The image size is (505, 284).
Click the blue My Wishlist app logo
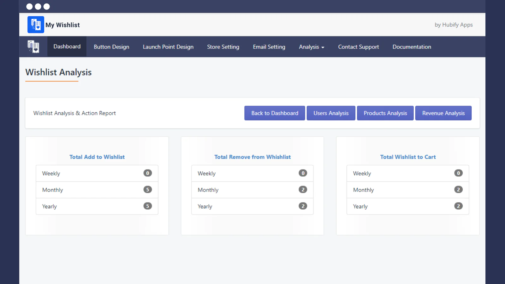pos(36,25)
